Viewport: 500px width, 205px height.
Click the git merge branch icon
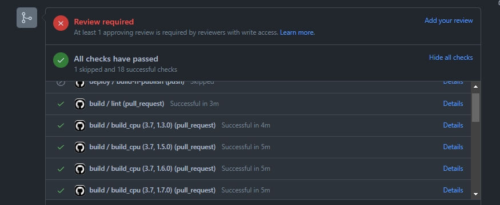coord(27,18)
